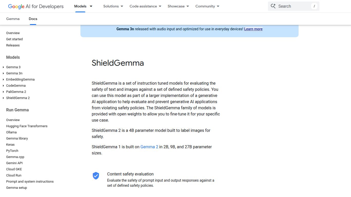Switch to the Docs tab

point(33,19)
